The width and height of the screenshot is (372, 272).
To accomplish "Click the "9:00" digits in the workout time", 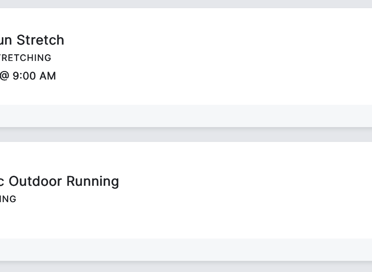I will pos(24,76).
